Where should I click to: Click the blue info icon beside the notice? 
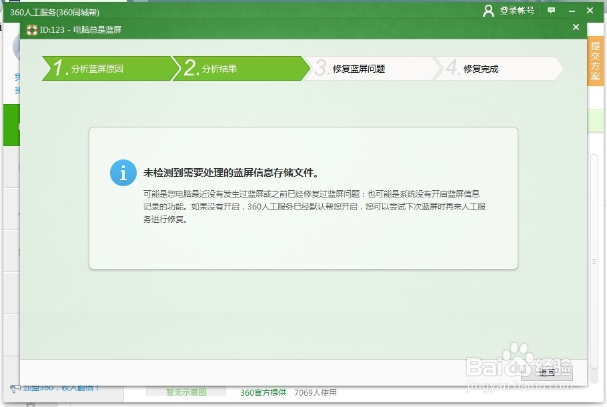[123, 173]
